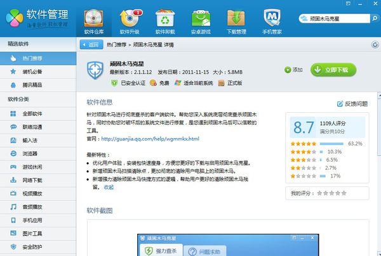Click the 反馈问题 feedback link
The height and width of the screenshot is (256, 381).
pyautogui.click(x=356, y=104)
